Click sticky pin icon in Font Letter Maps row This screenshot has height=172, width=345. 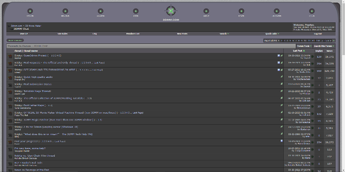(282, 105)
